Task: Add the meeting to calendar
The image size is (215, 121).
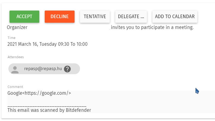Action: click(x=175, y=17)
